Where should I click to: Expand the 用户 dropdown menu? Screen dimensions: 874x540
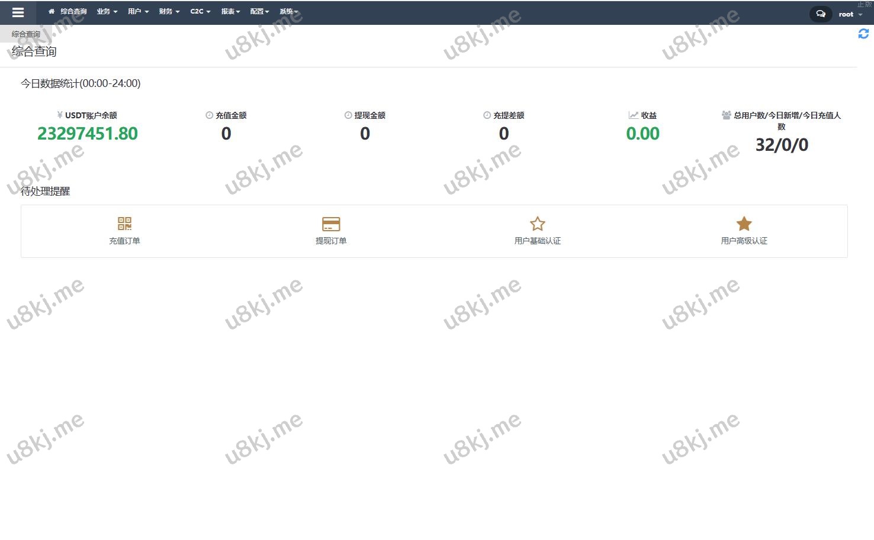coord(138,11)
